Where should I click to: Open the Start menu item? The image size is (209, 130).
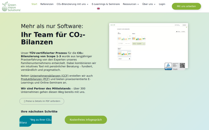point(34,4)
